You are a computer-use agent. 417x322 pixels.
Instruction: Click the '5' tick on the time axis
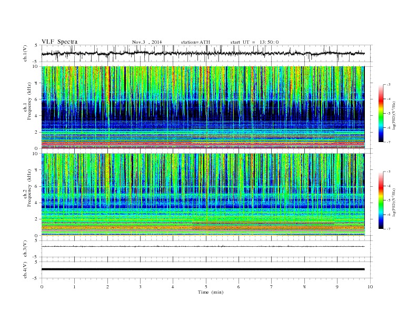pos(206,287)
